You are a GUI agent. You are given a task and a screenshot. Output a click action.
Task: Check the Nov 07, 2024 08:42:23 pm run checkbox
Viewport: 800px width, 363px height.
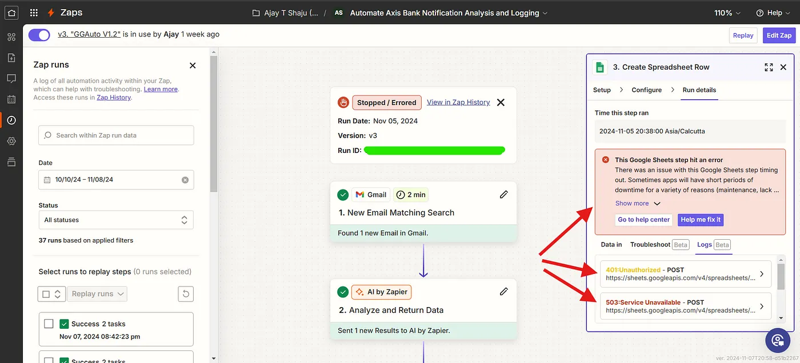49,324
